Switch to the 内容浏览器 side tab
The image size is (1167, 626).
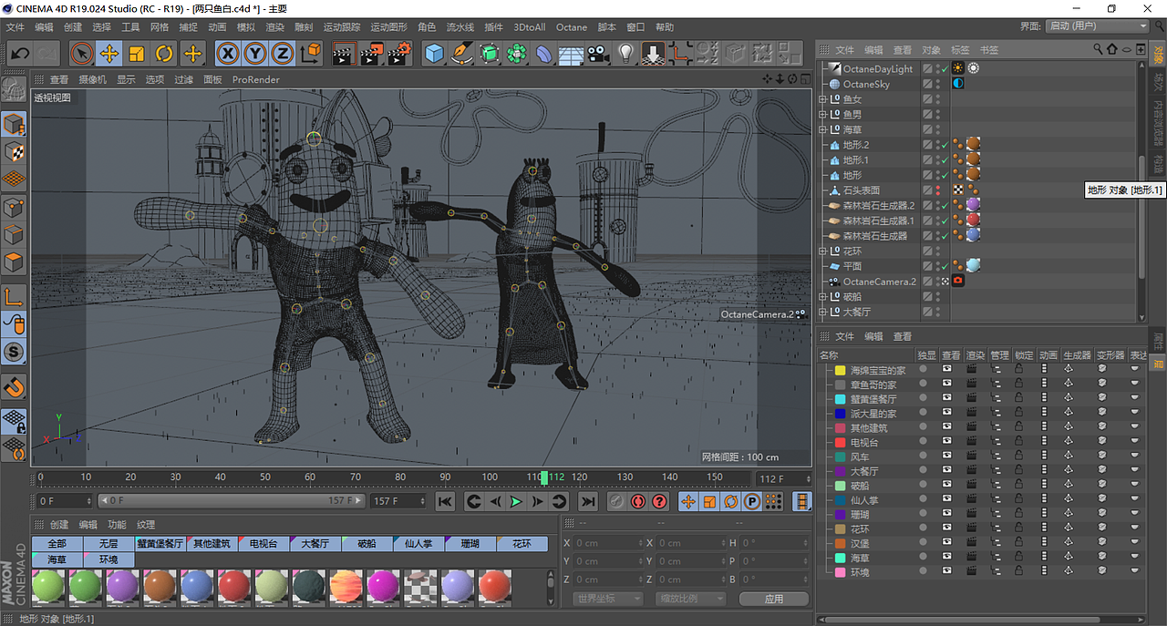coord(1158,123)
